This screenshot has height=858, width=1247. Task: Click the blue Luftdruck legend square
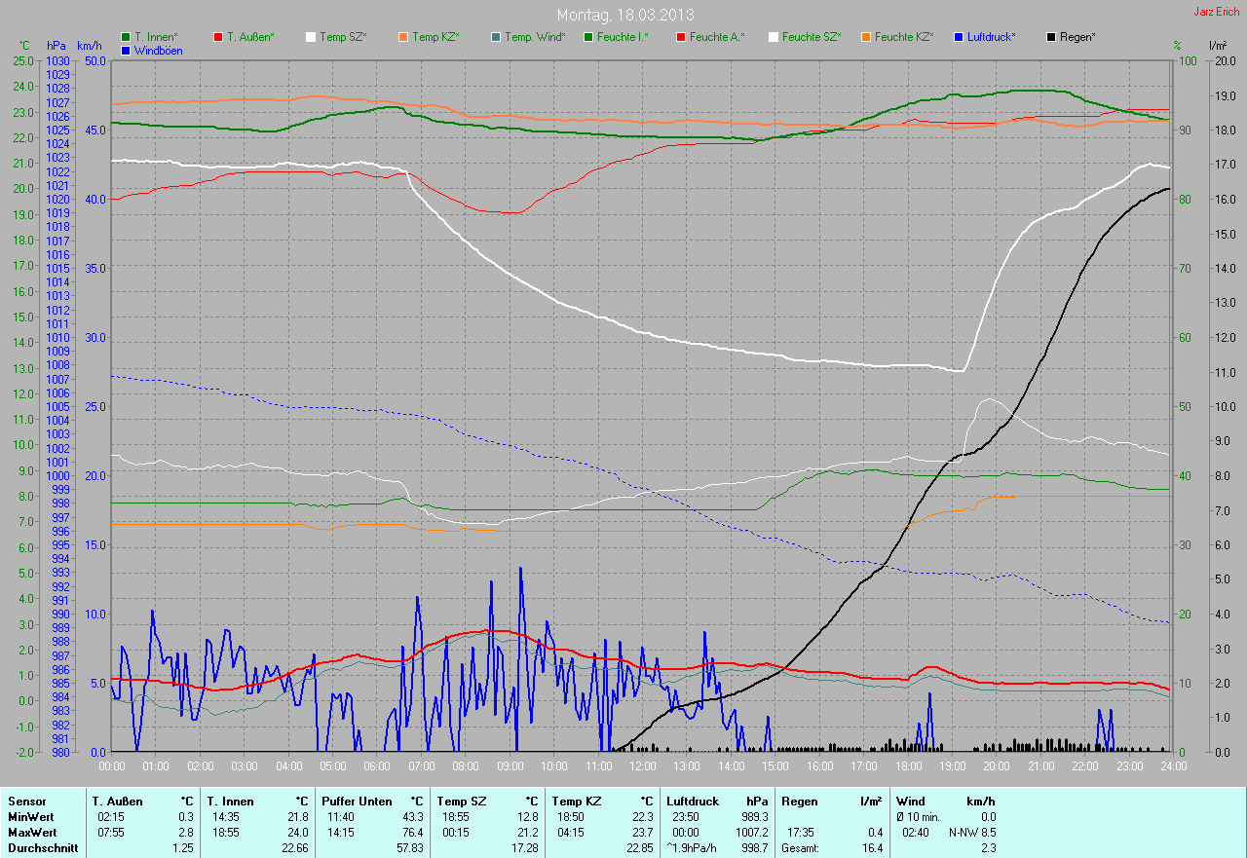(x=959, y=37)
